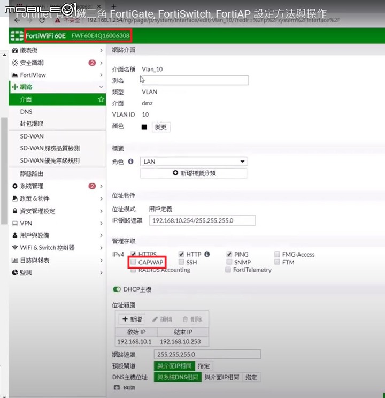This screenshot has width=385, height=398.
Task: Click the 新增標籤分類 button
Action: (194, 173)
